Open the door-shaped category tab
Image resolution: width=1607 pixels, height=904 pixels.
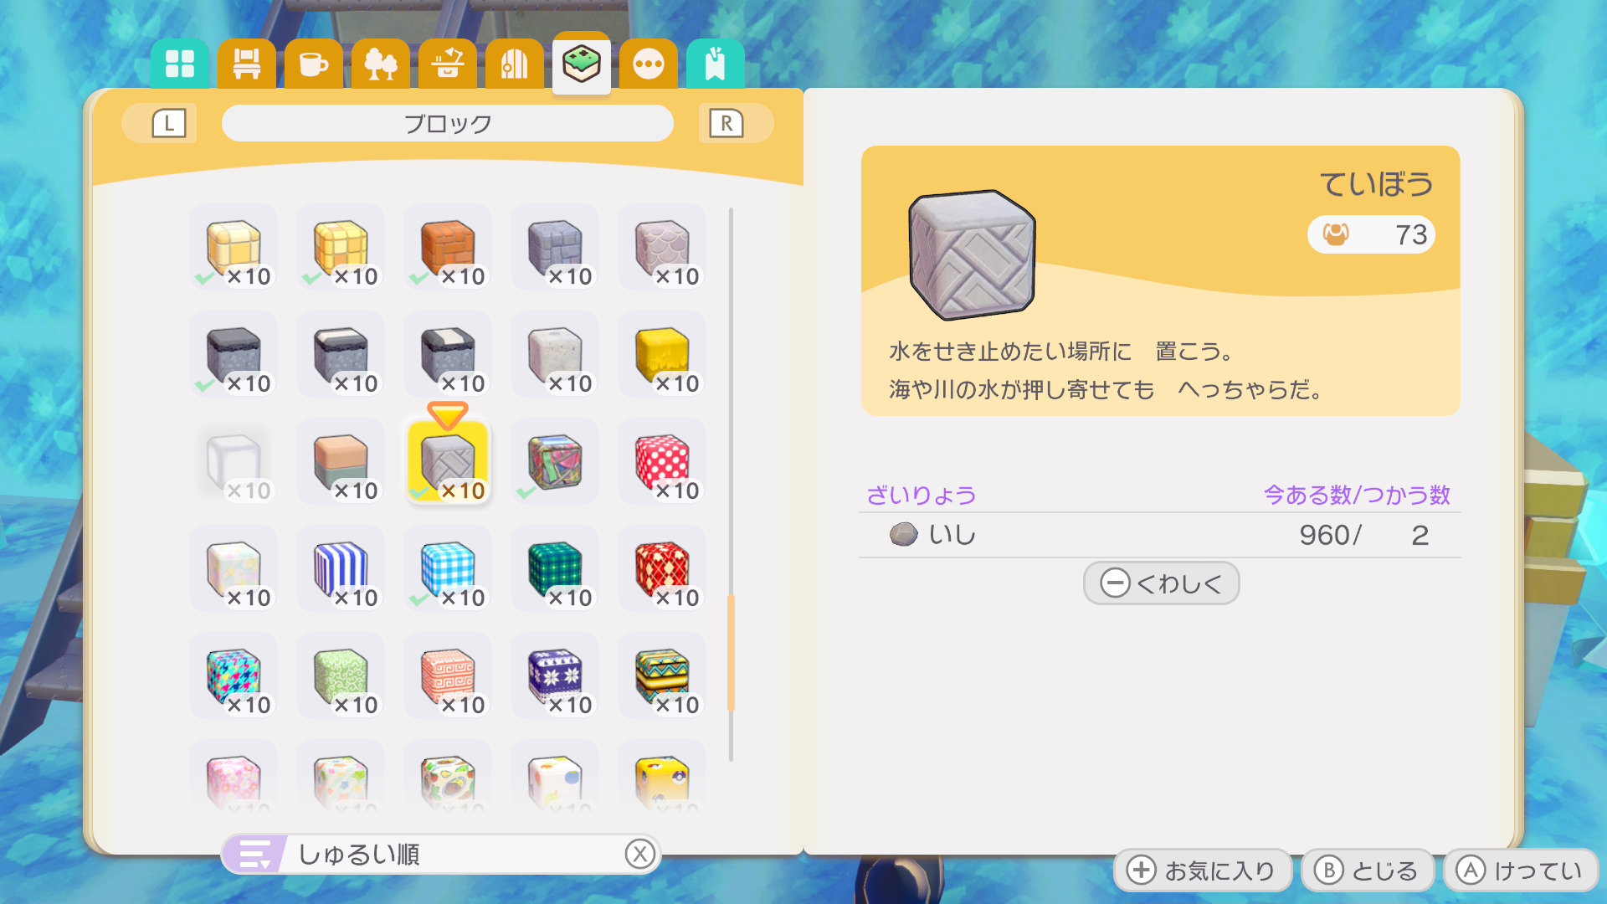(x=514, y=64)
